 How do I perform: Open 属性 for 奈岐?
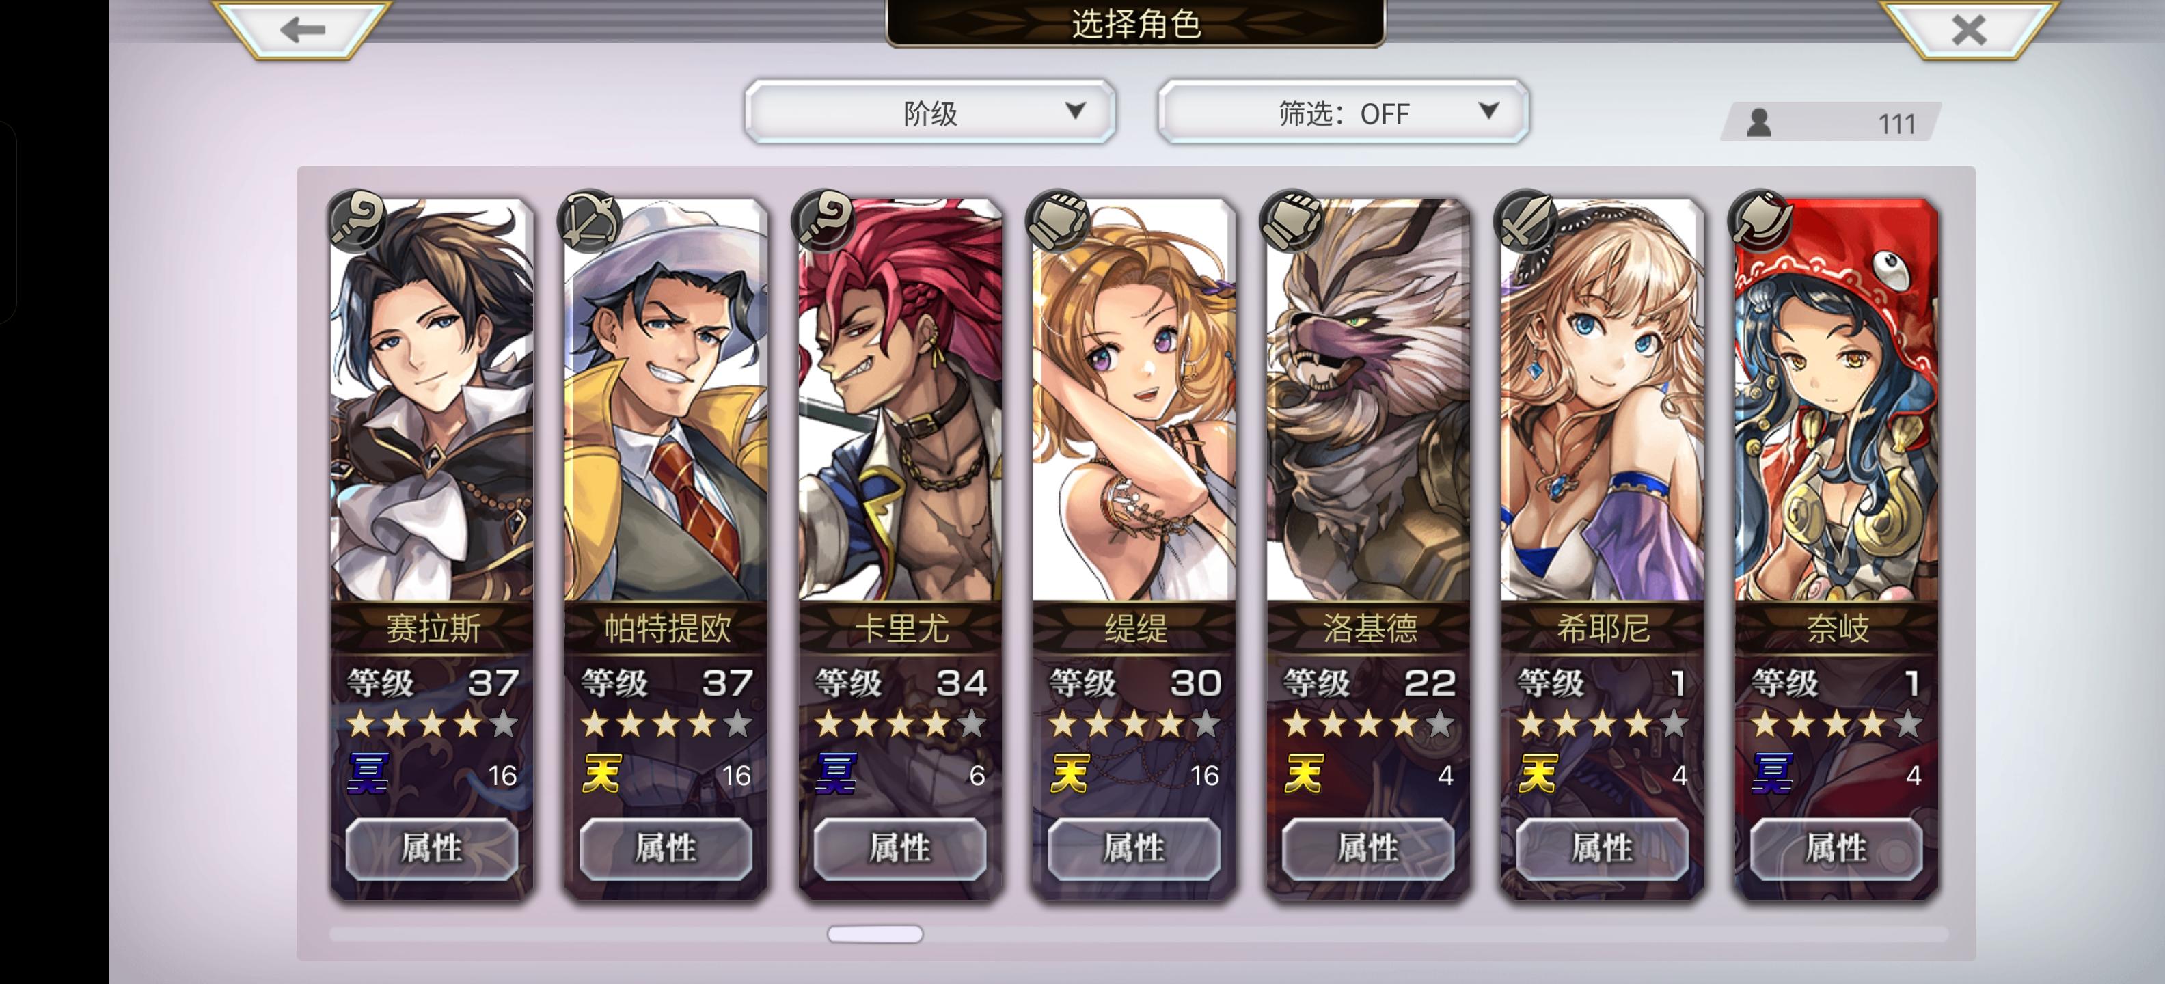(x=1836, y=848)
